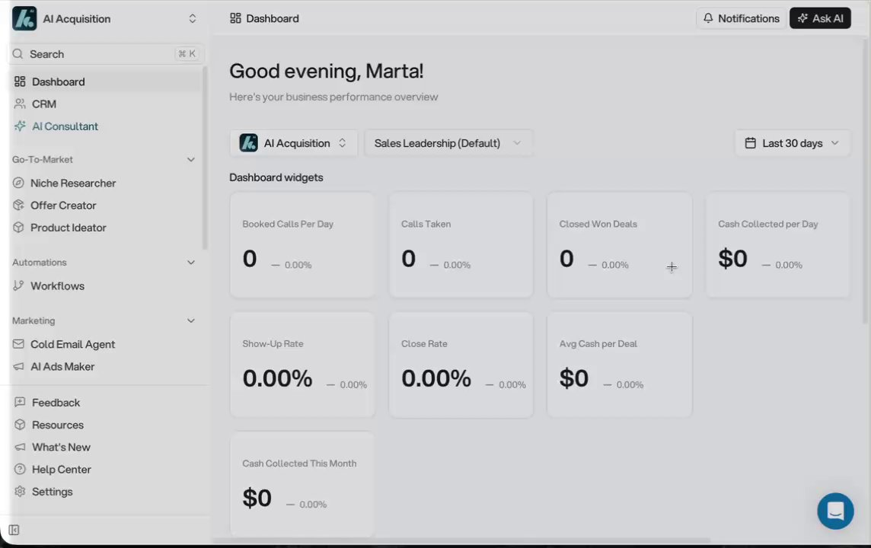Focus the Search field in sidebar
871x548 pixels.
click(106, 54)
